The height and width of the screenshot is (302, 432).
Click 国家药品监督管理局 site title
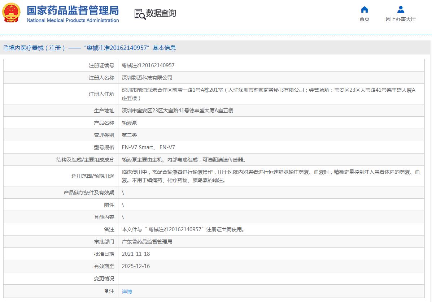(x=73, y=11)
